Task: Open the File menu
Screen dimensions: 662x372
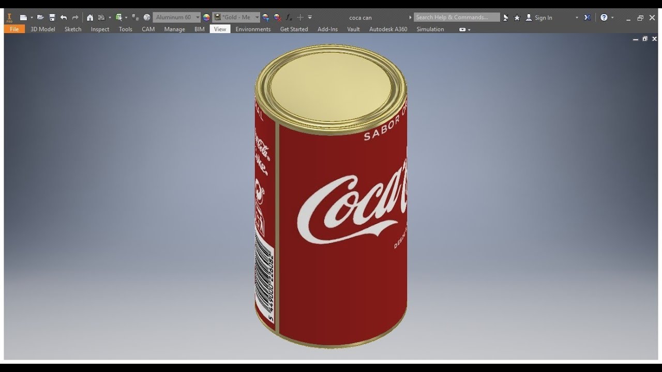Action: click(x=14, y=29)
